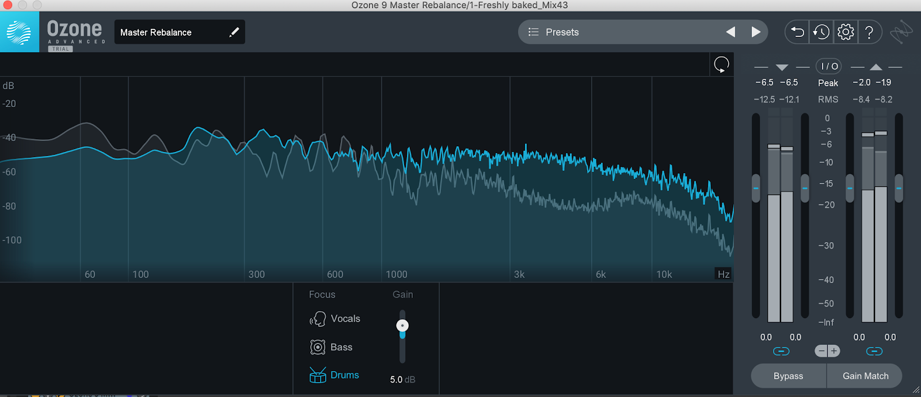Image resolution: width=921 pixels, height=397 pixels.
Task: Click the output RMS value -8.4
Action: (x=861, y=100)
